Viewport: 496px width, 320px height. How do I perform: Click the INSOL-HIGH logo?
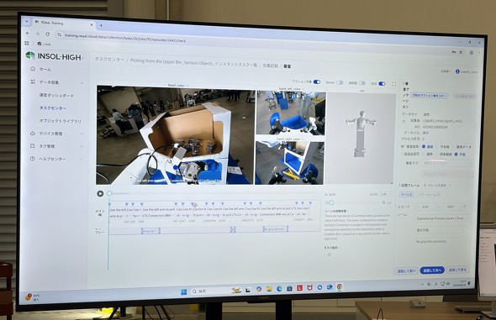54,56
